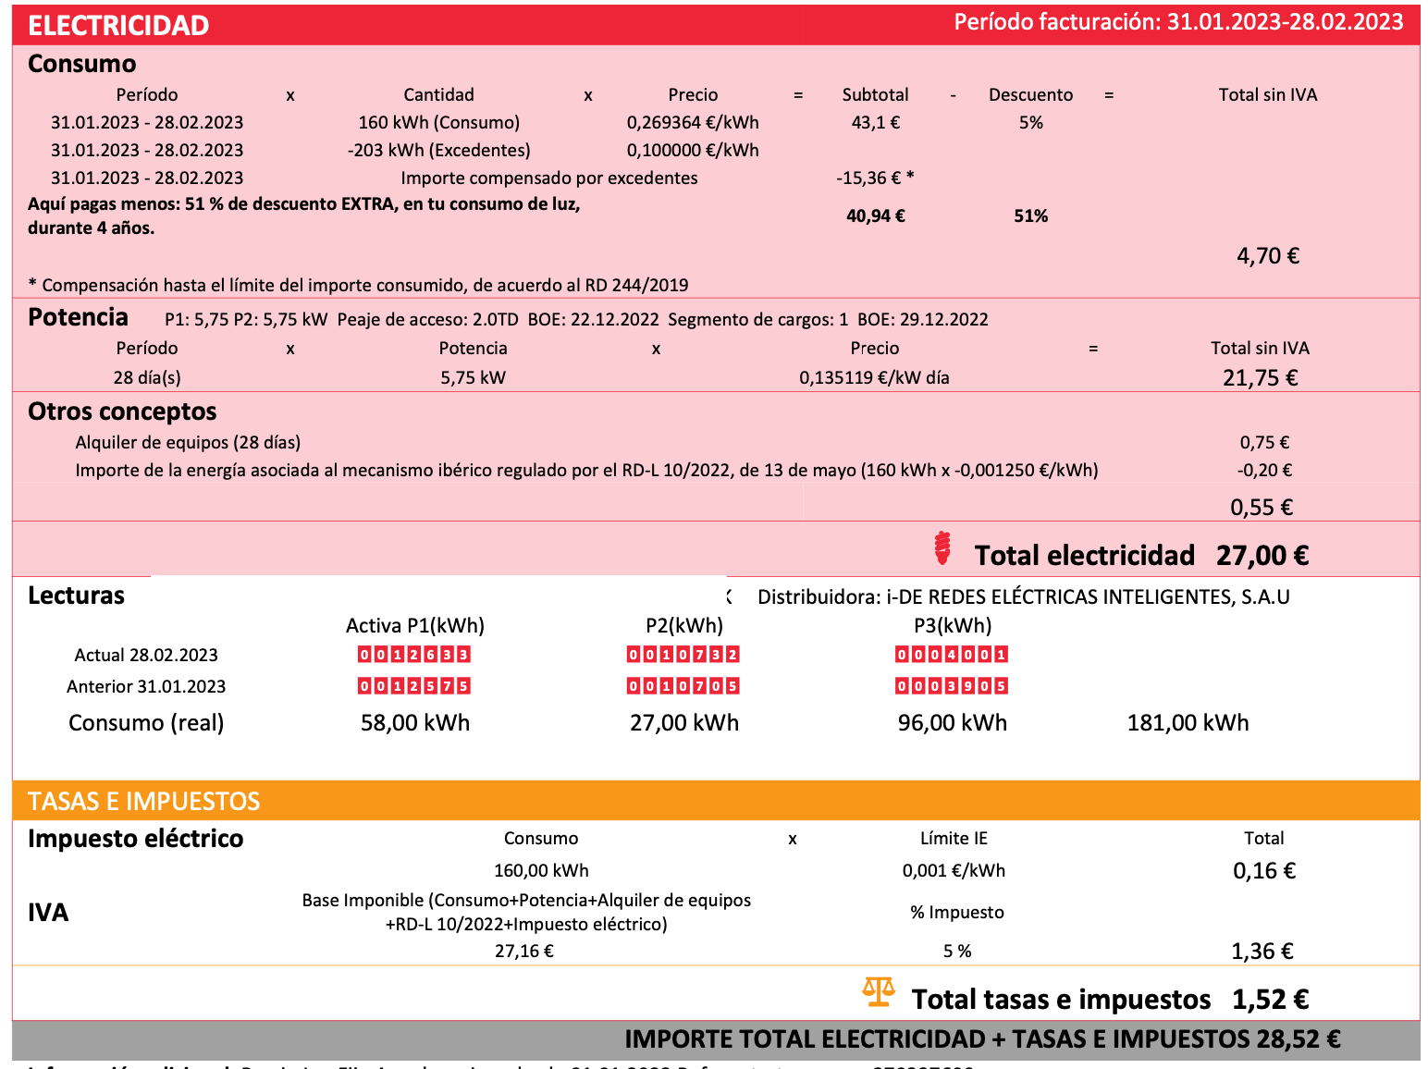1428x1069 pixels.
Task: Click the 160 kWh (Consumo) quantity
Action: click(x=439, y=122)
